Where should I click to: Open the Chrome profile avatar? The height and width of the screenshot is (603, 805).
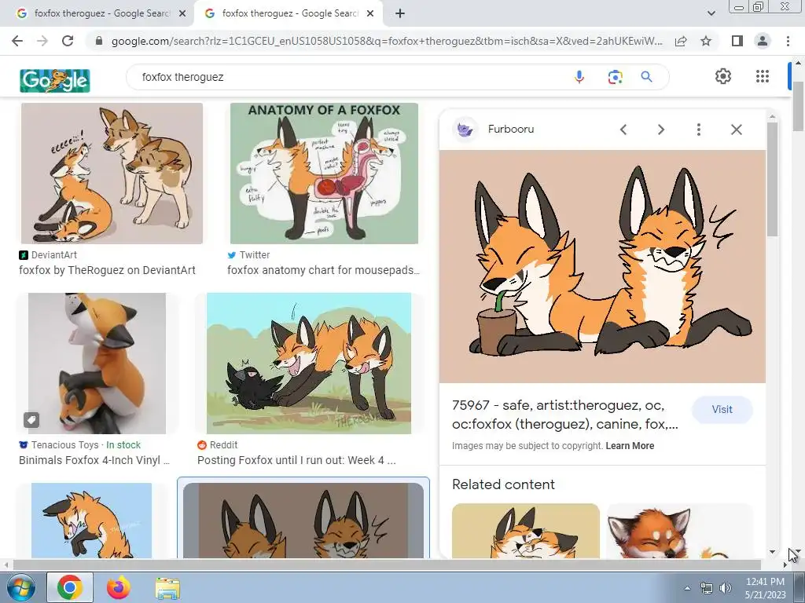tap(763, 41)
